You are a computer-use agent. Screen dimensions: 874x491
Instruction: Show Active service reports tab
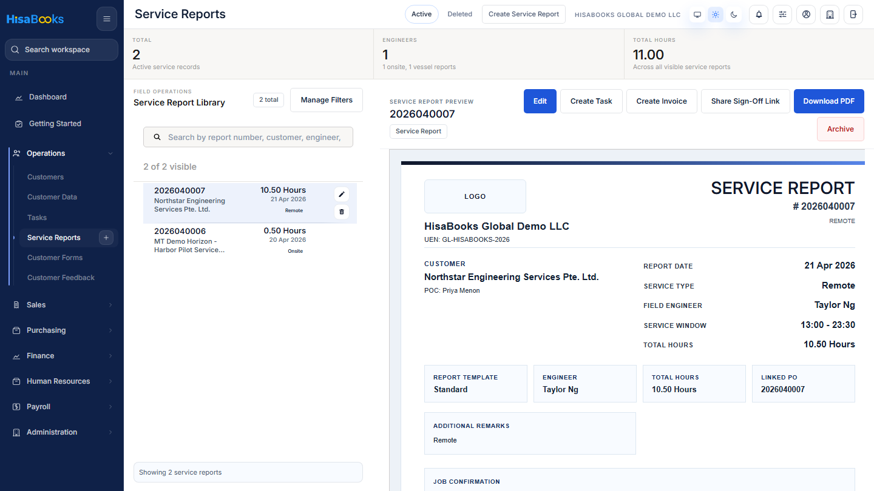[421, 14]
